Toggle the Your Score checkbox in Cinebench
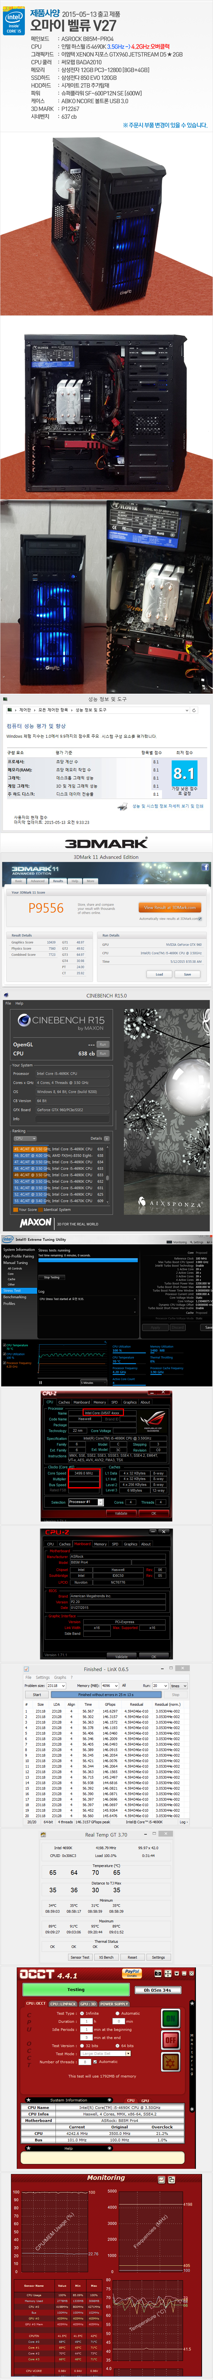 (x=16, y=1209)
